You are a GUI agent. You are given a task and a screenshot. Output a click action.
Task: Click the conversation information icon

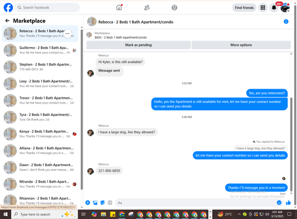pos(286,21)
